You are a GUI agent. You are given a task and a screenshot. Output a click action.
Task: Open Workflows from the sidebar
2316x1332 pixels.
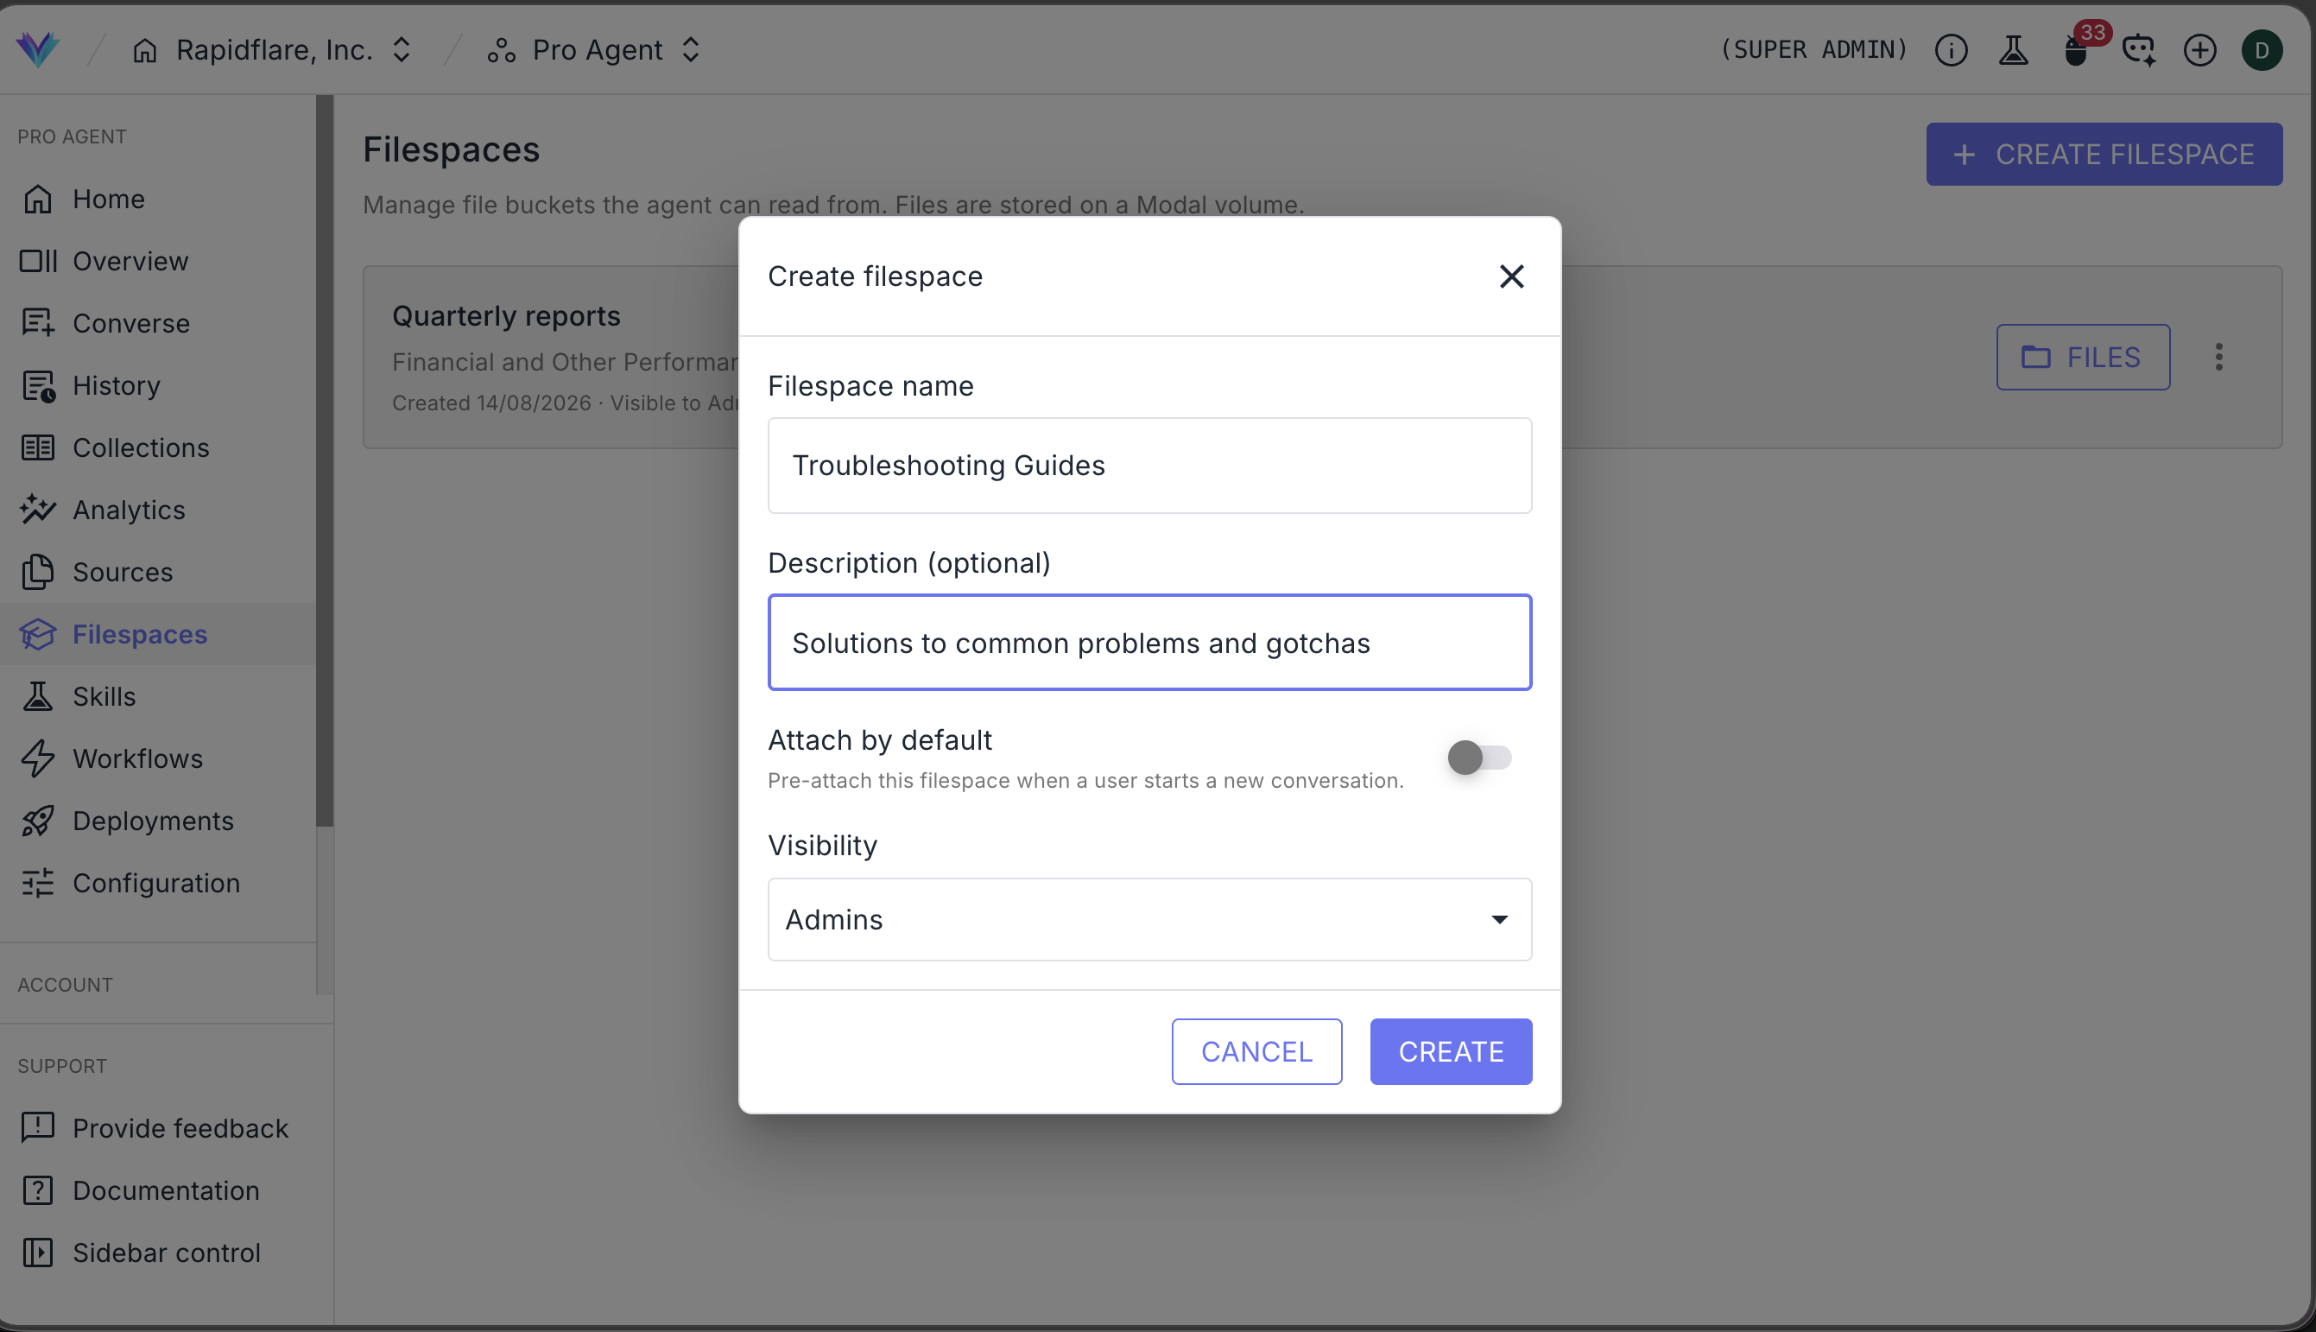tap(138, 758)
